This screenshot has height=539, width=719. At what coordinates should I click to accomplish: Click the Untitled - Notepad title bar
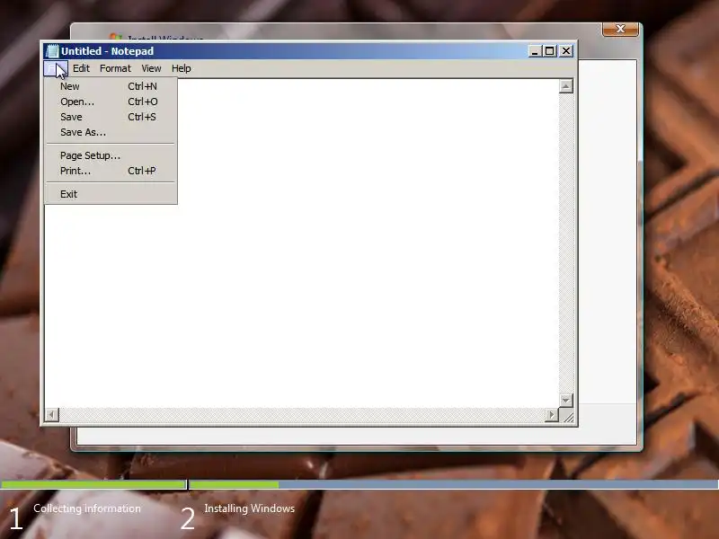[310, 51]
